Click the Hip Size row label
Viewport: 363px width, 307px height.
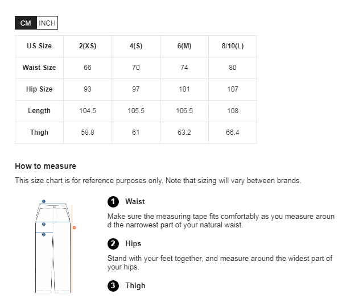[x=39, y=89]
